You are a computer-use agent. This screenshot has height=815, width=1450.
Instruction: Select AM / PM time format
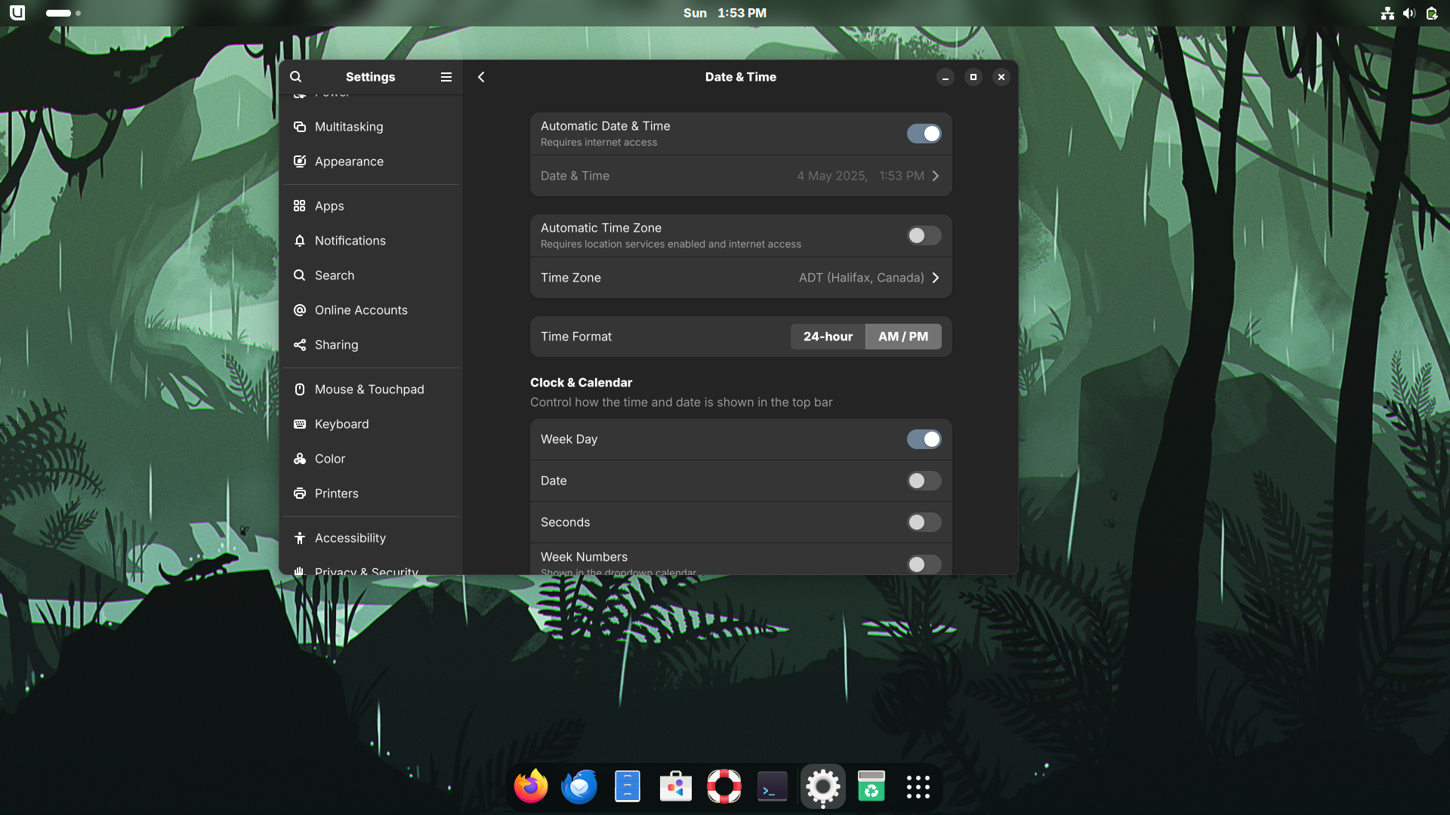click(903, 337)
